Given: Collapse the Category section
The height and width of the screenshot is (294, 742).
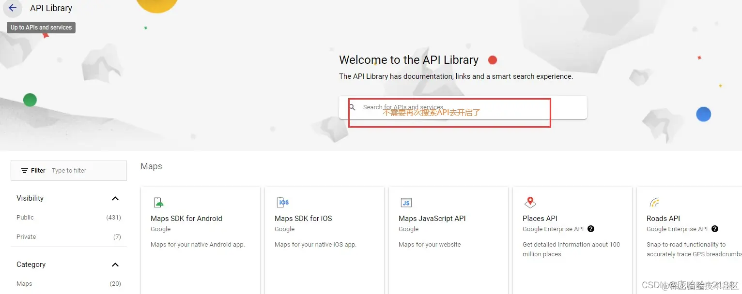Looking at the screenshot, I should pyautogui.click(x=115, y=265).
